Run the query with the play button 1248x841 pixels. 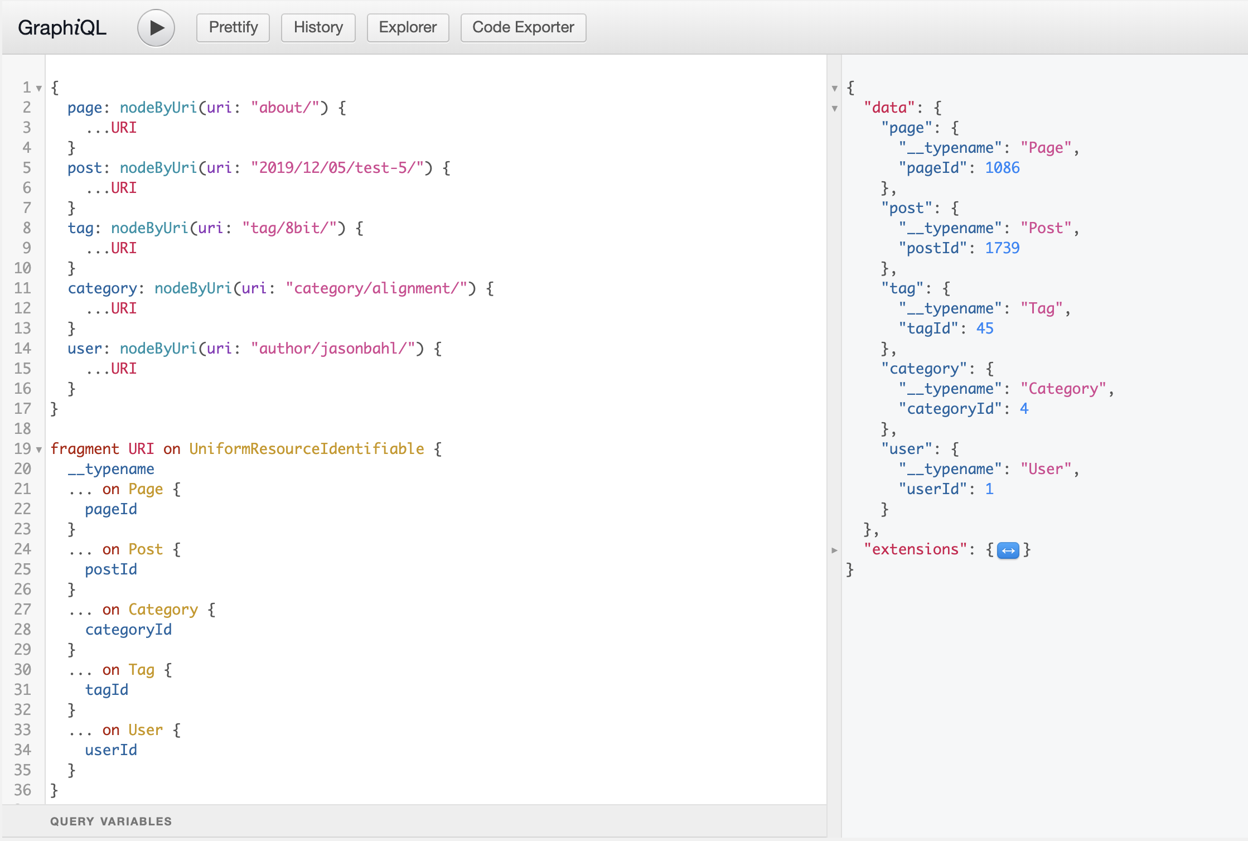156,28
